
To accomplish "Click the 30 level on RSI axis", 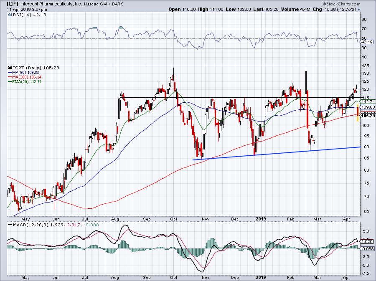I will tap(364, 48).
